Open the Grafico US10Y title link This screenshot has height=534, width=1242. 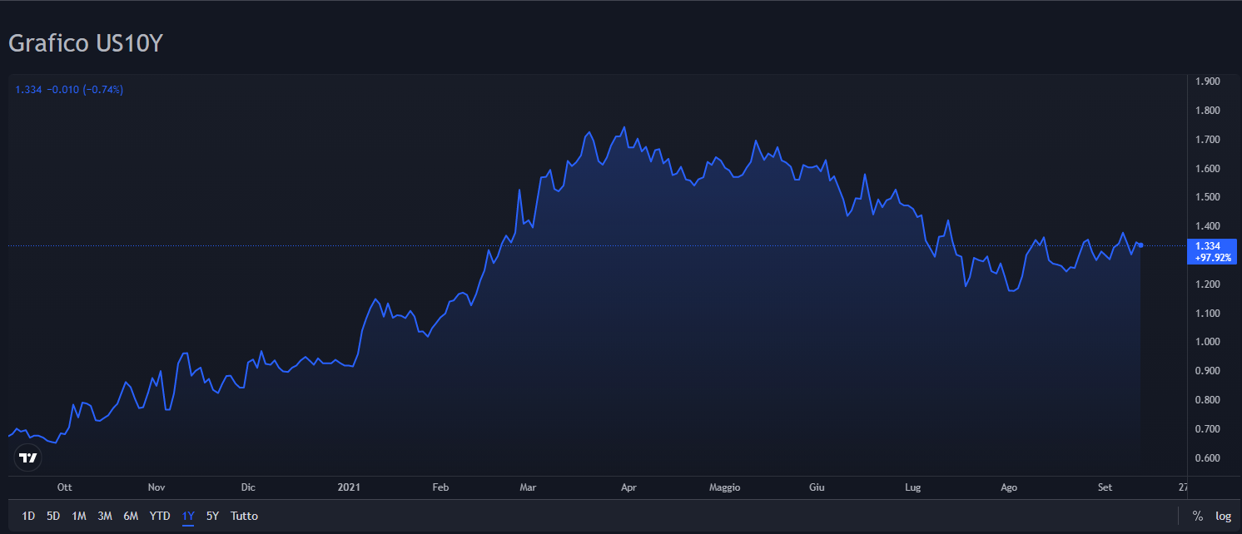click(x=86, y=43)
